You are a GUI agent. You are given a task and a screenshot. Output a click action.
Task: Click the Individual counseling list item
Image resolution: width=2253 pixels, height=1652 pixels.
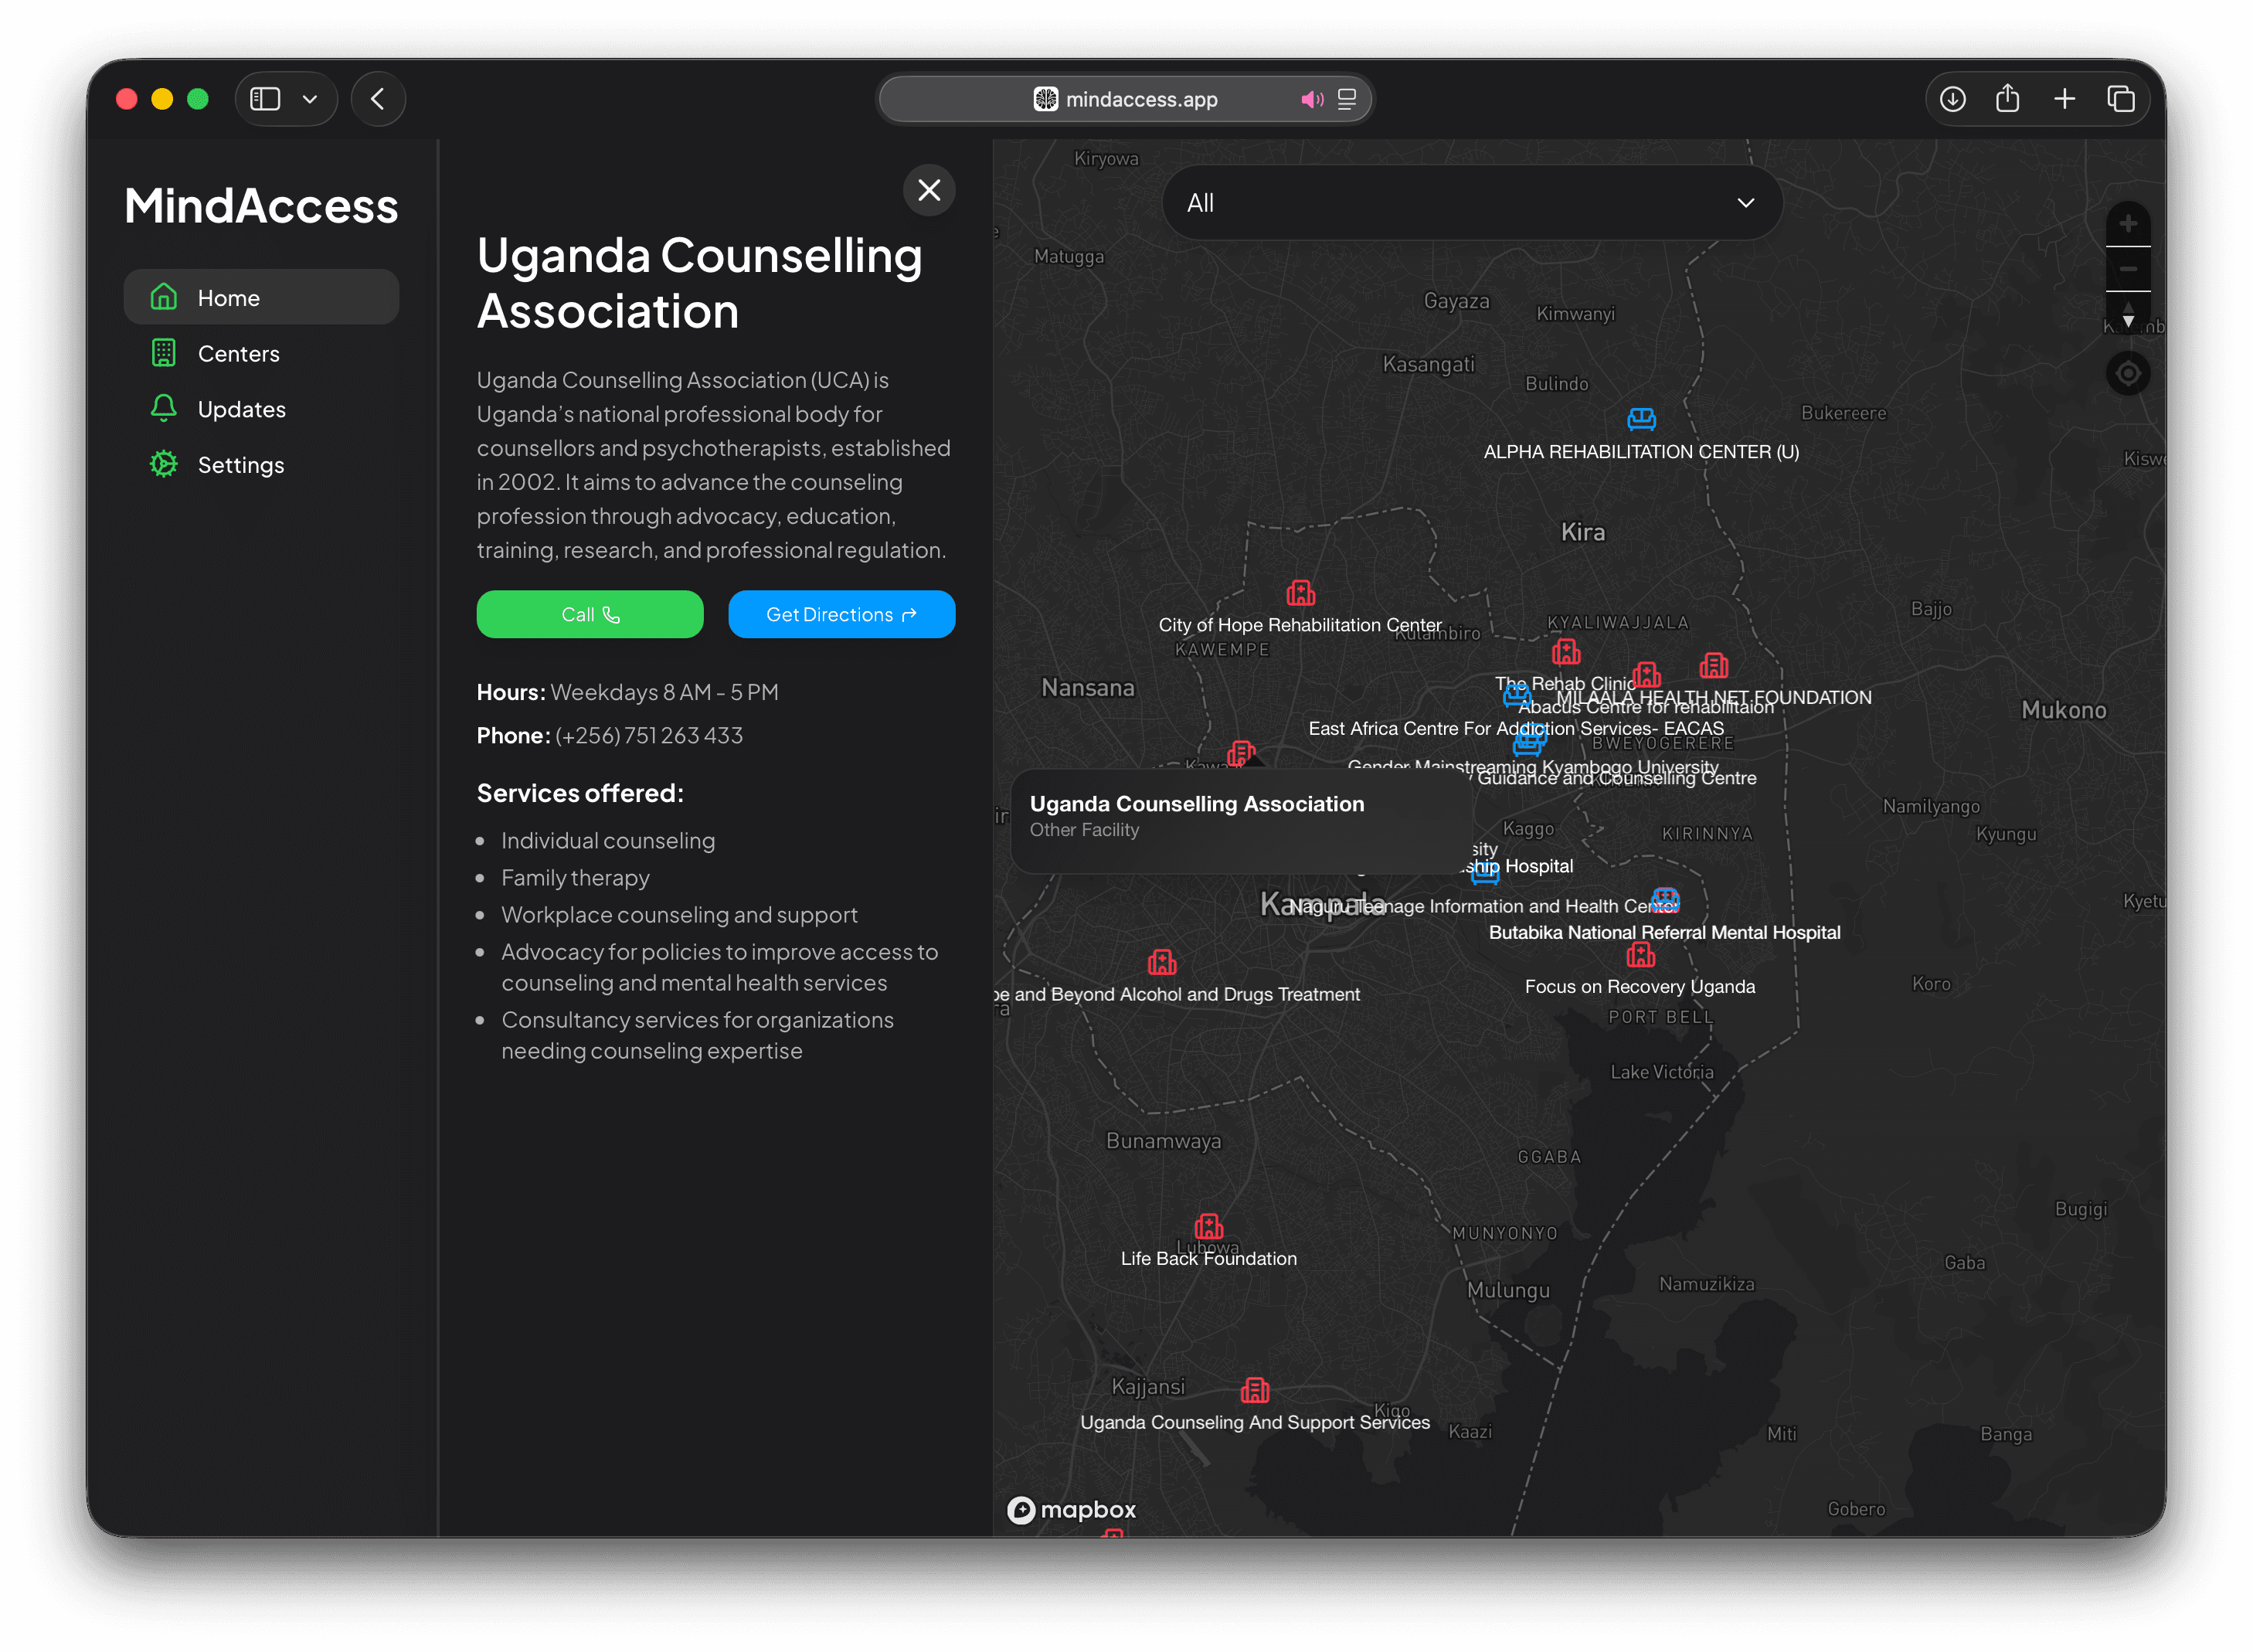608,841
